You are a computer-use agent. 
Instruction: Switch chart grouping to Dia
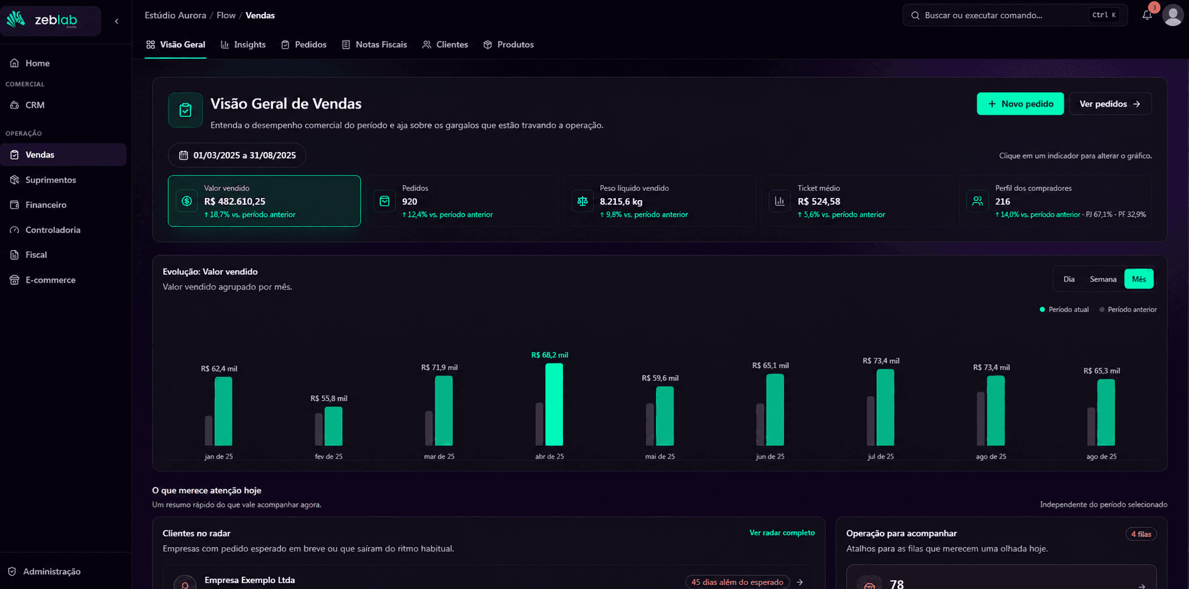click(x=1069, y=279)
